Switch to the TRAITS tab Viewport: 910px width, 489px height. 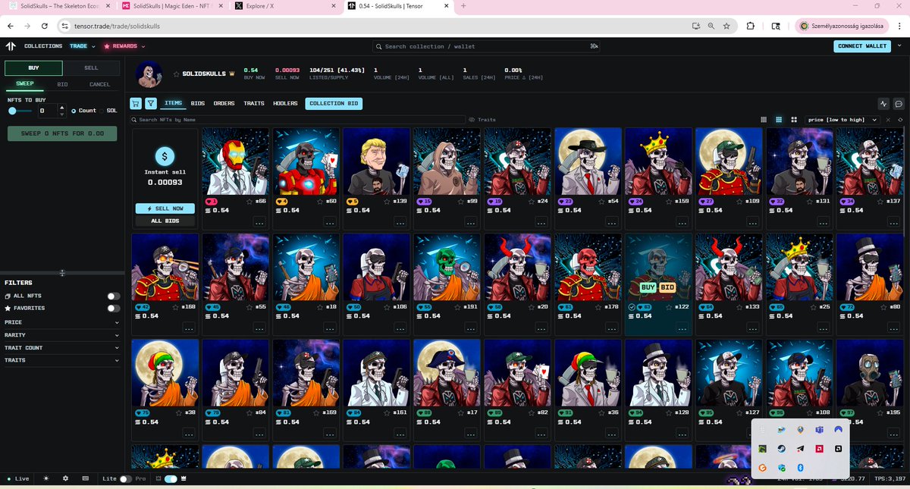point(254,103)
